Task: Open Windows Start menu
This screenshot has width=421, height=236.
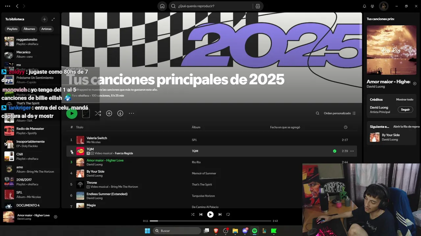Action: (x=147, y=231)
